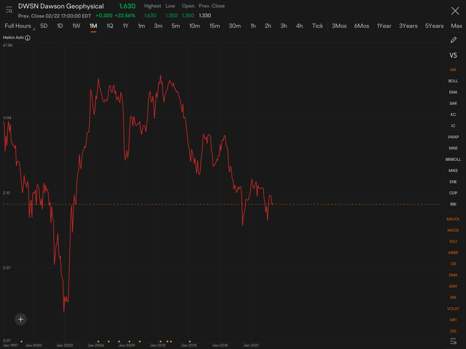Image resolution: width=466 pixels, height=349 pixels.
Task: Expand the Full Hours session dropdown
Action: pyautogui.click(x=20, y=26)
